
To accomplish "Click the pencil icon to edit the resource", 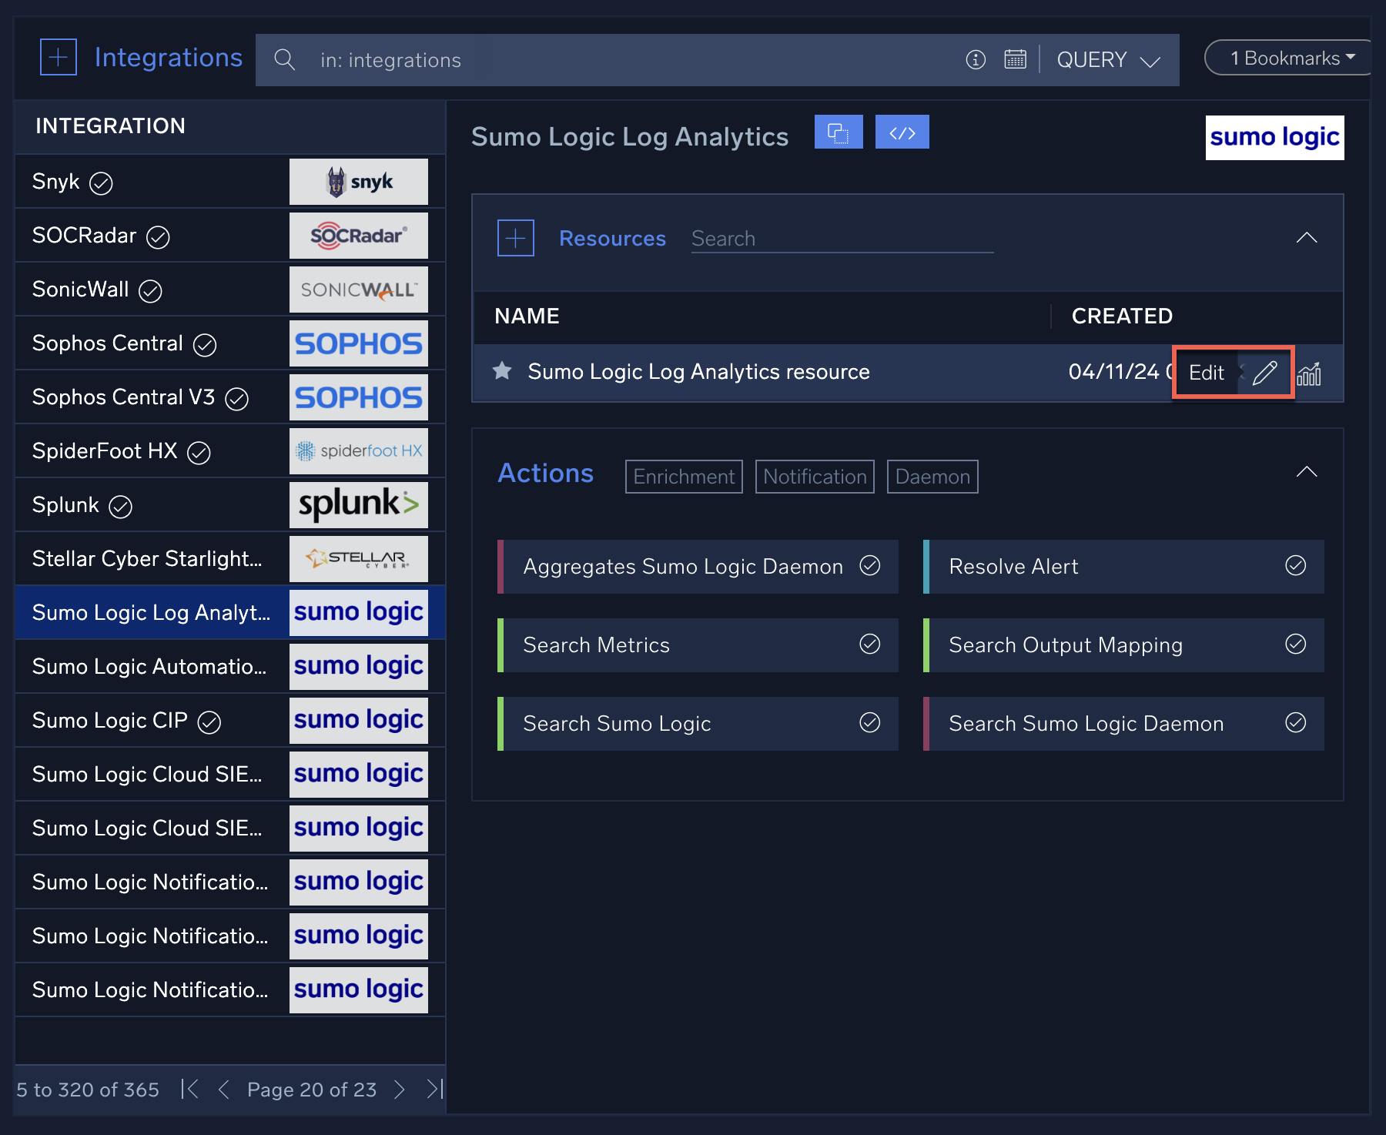I will point(1263,373).
